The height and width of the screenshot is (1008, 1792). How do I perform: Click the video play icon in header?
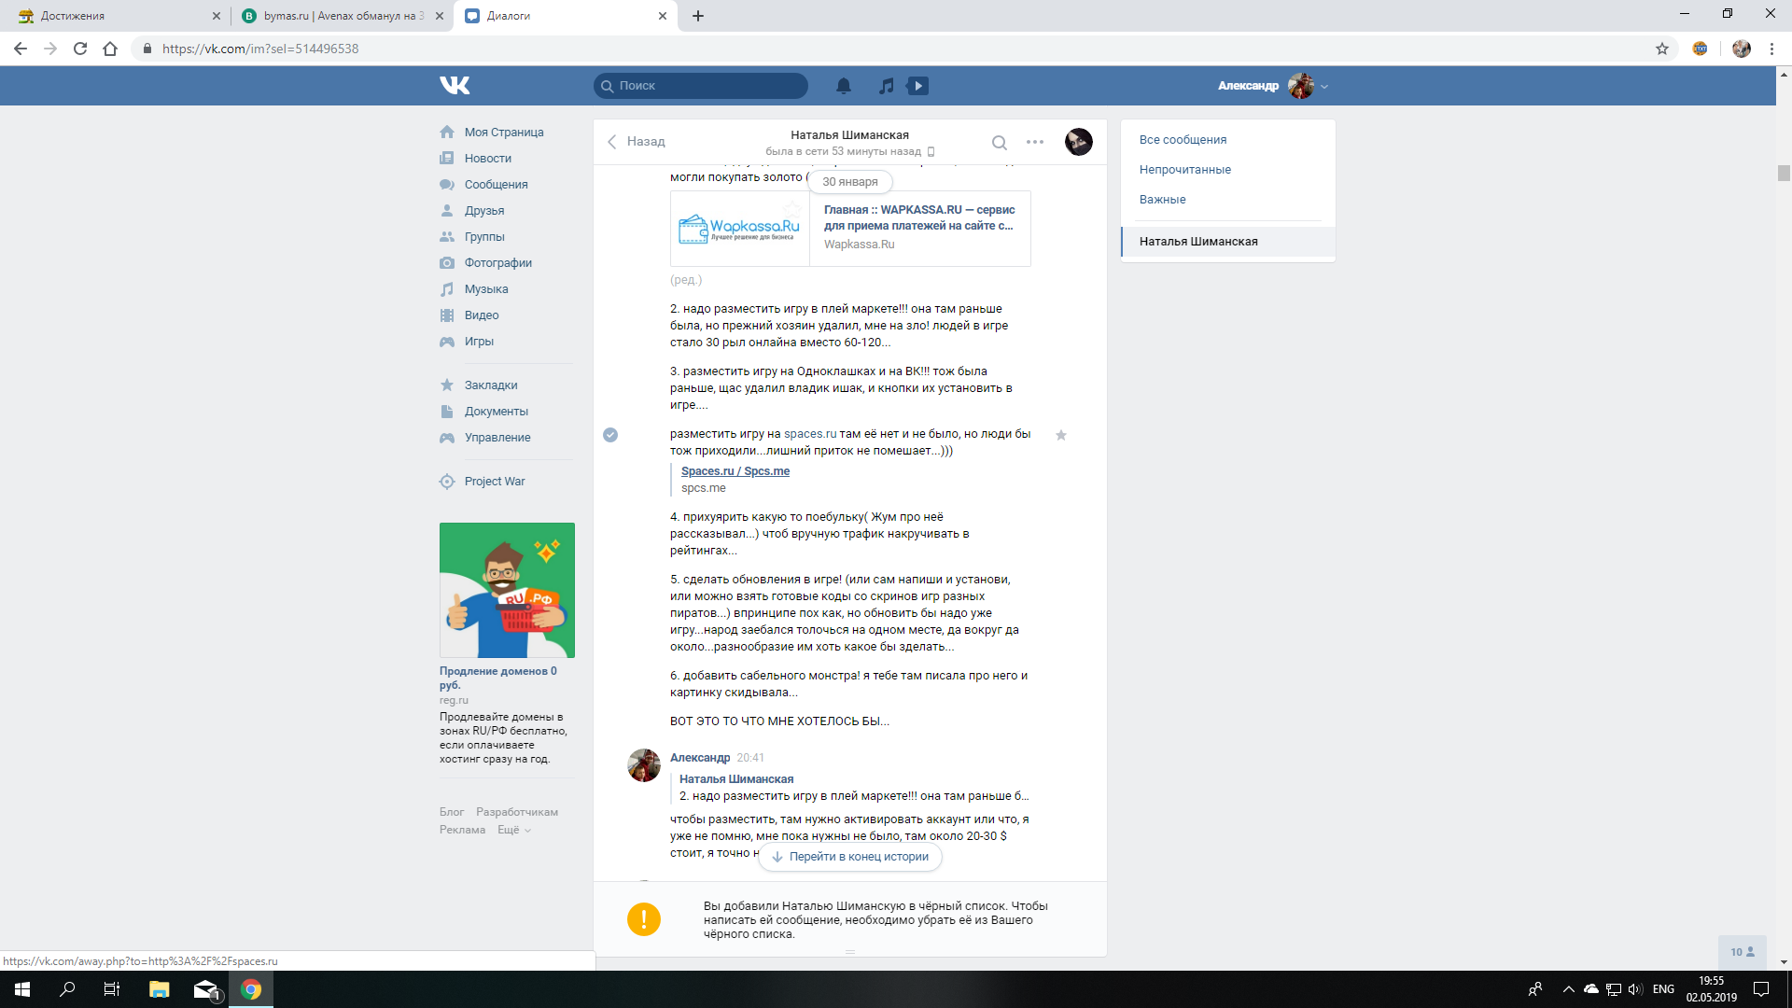point(918,86)
